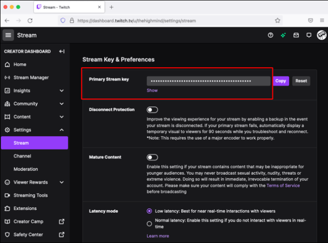328x243 pixels.
Task: Expand the Viewer Rewards chevron
Action: coord(61,182)
